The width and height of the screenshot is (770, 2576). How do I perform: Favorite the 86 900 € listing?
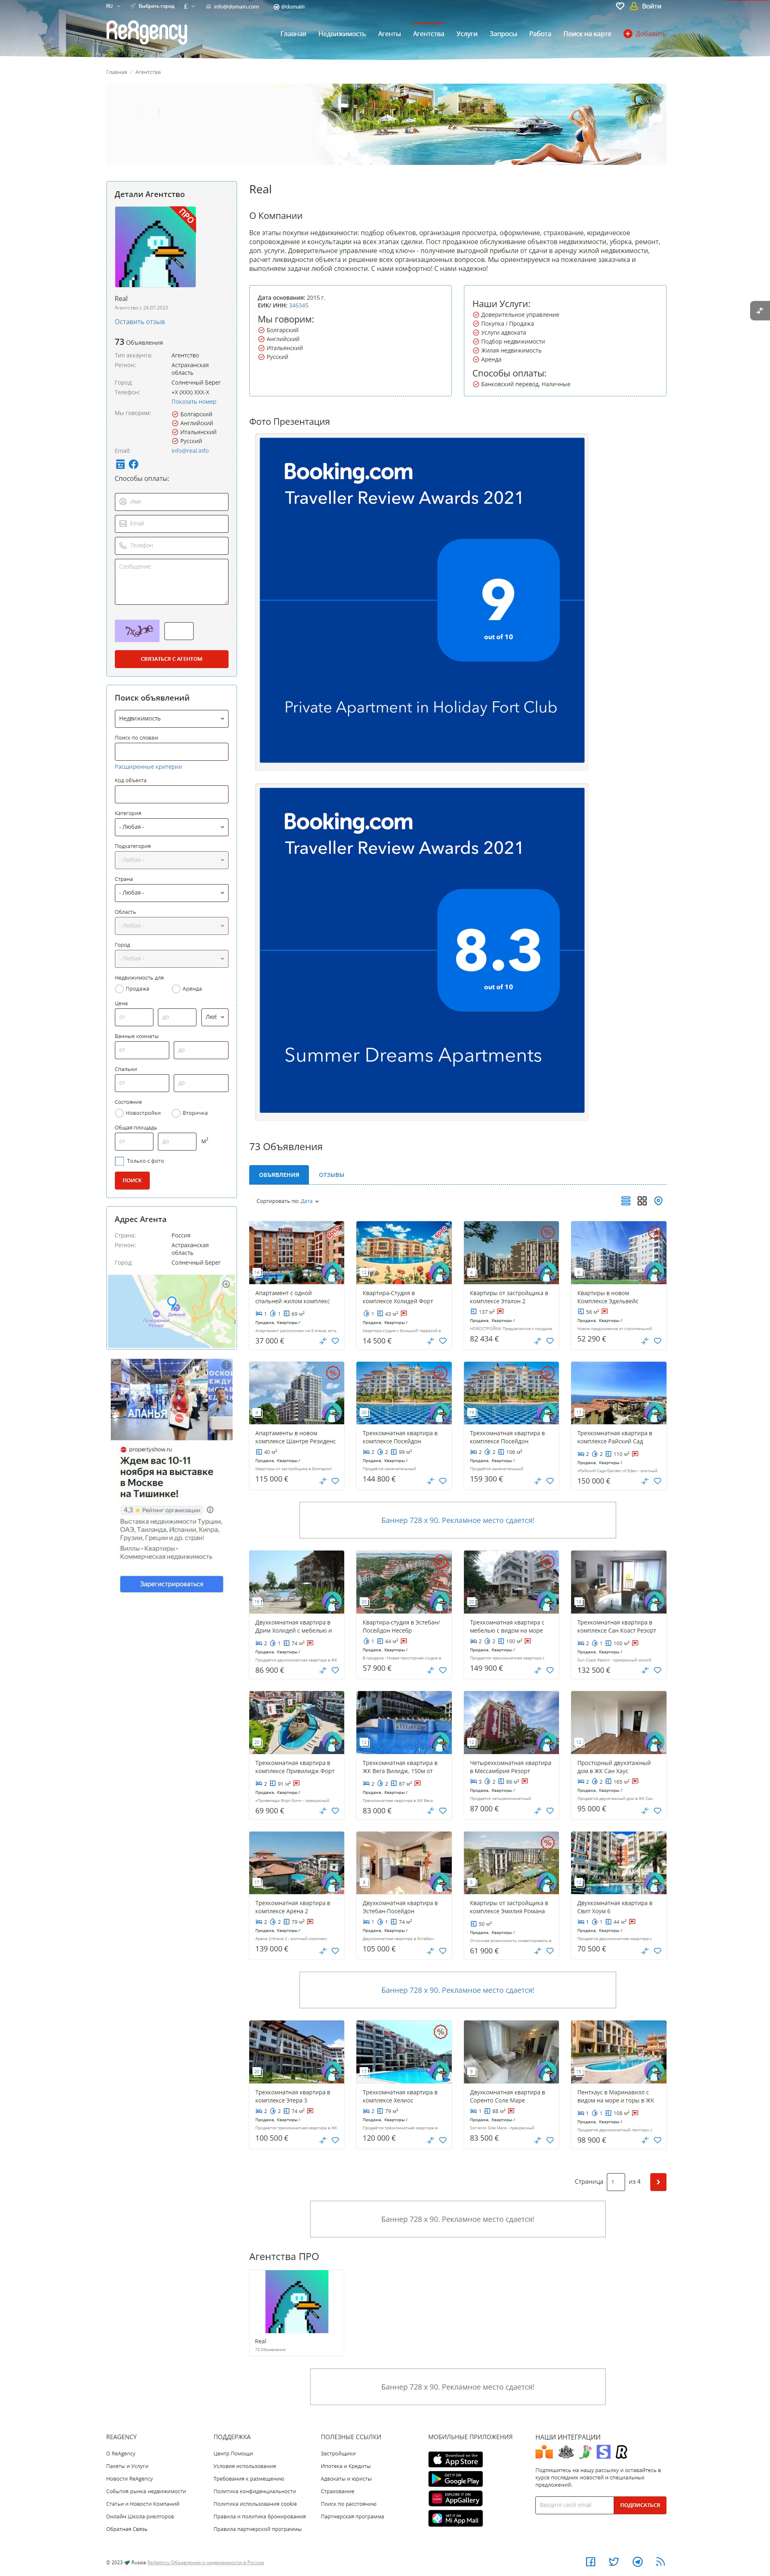[335, 1670]
